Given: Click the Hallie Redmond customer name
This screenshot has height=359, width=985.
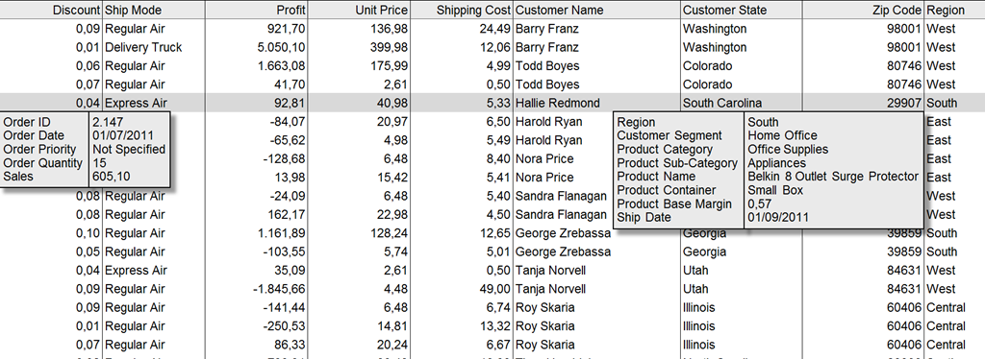Looking at the screenshot, I should coord(557,103).
